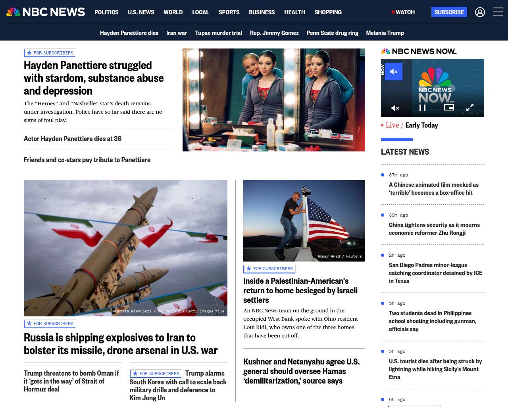Click the NBC News team West Bank summary
This screenshot has height=407, width=508.
pos(300,323)
